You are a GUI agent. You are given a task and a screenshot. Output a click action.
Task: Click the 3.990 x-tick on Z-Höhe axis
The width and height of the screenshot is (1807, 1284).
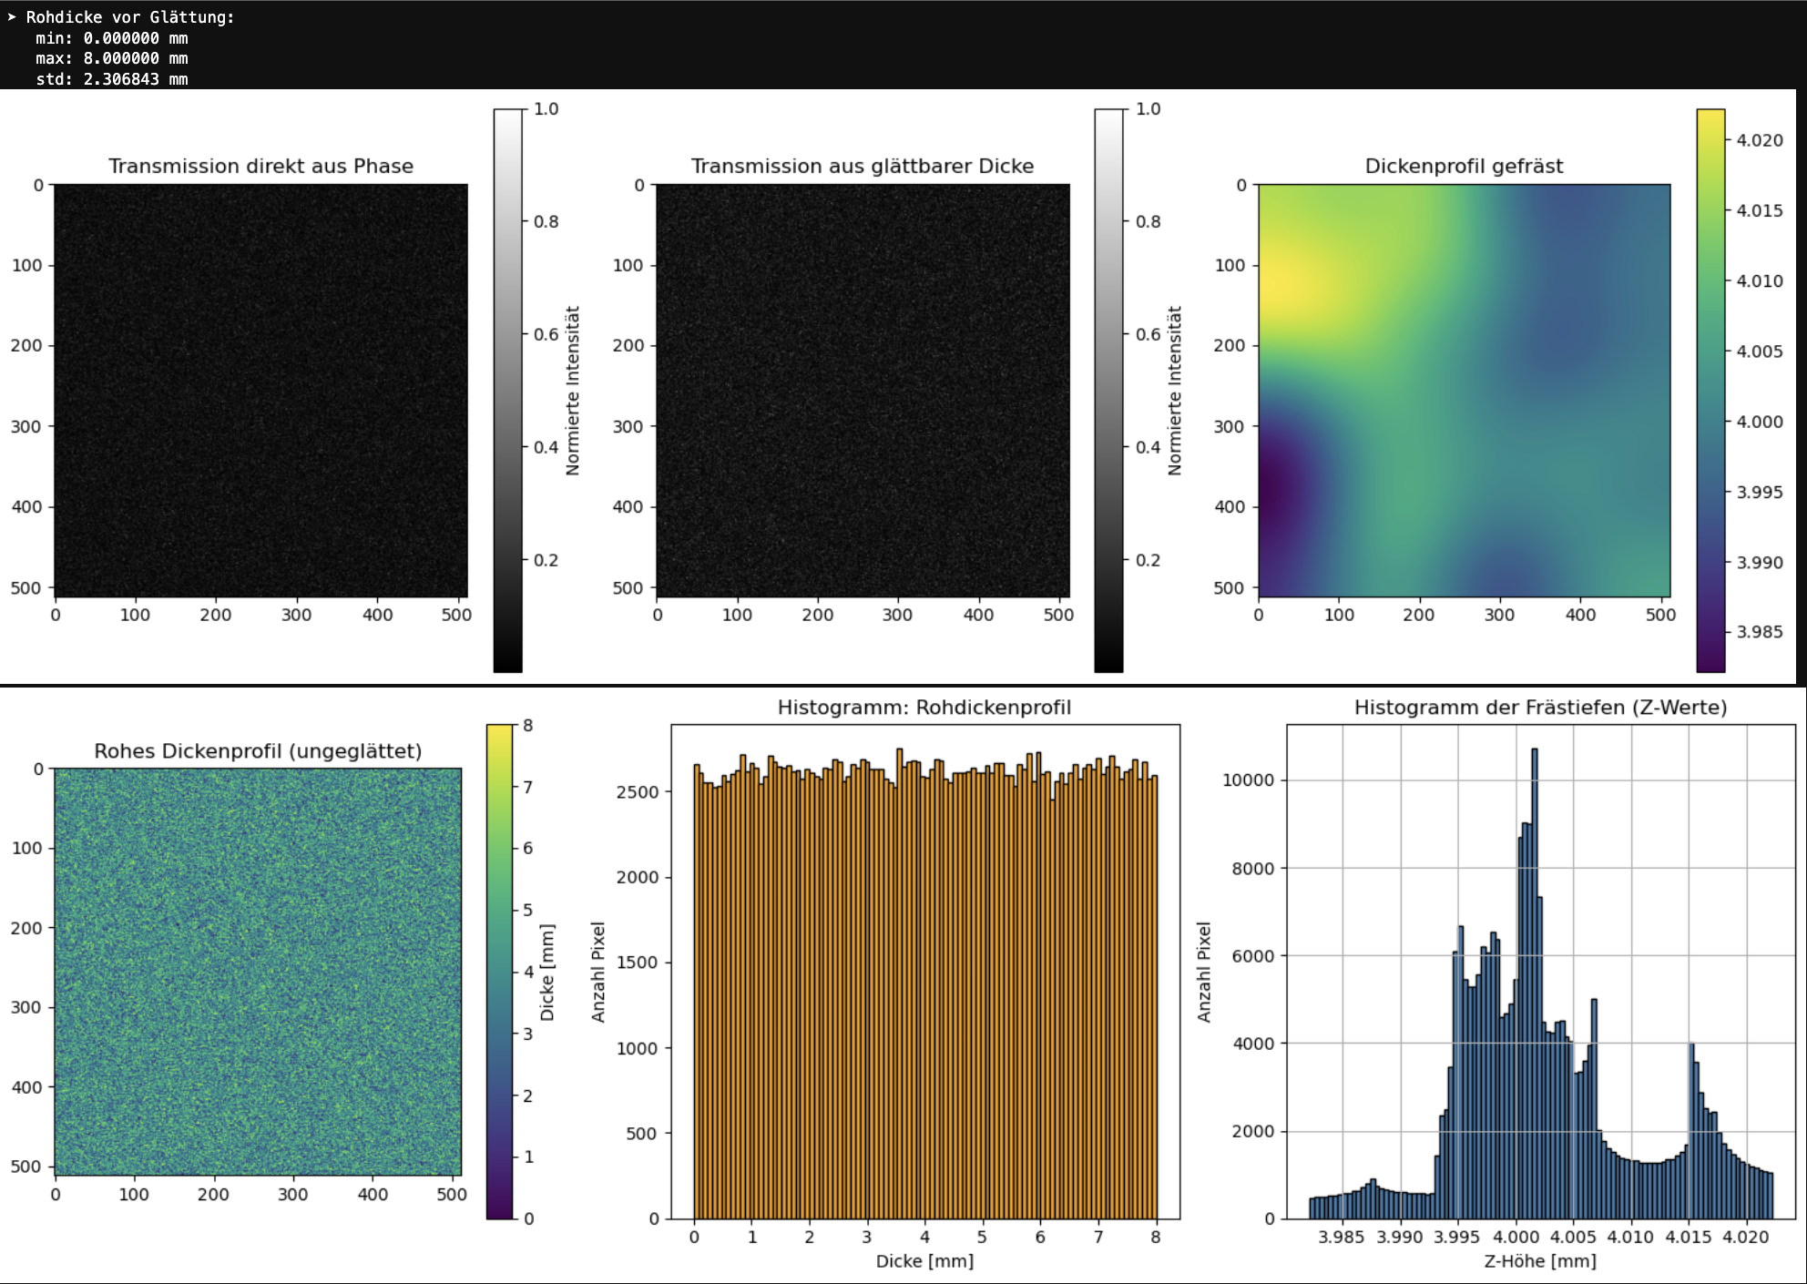pos(1400,1237)
